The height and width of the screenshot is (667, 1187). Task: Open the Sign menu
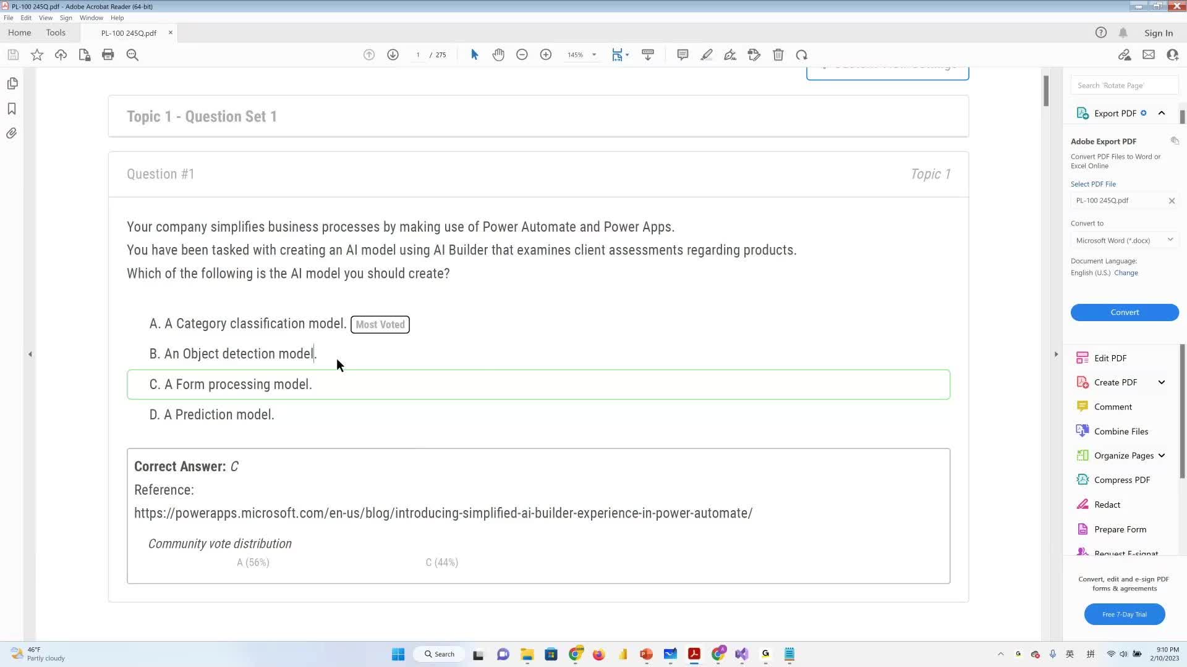[x=66, y=18]
